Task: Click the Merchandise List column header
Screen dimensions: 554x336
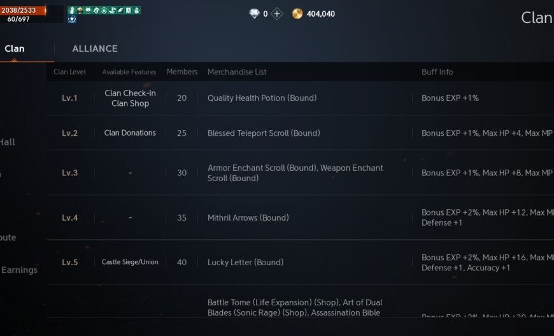Action: click(237, 72)
